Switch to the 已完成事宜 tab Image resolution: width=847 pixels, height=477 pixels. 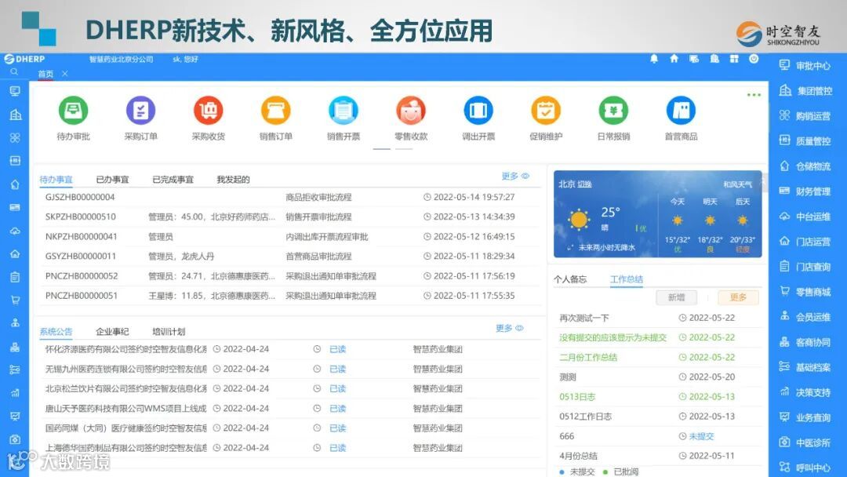coord(173,180)
